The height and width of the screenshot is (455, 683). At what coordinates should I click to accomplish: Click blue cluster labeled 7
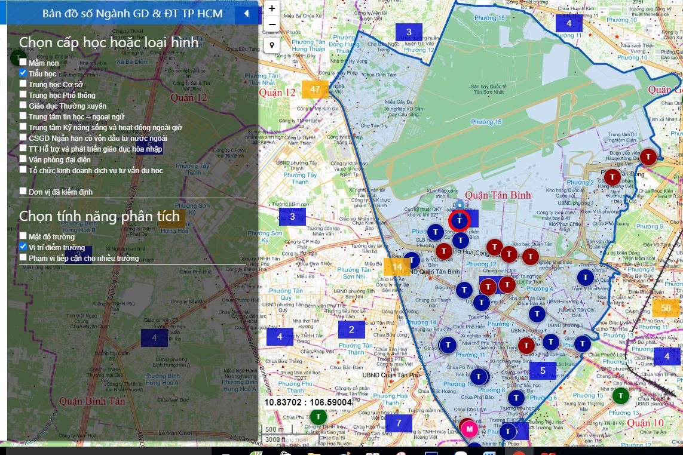[x=399, y=423]
